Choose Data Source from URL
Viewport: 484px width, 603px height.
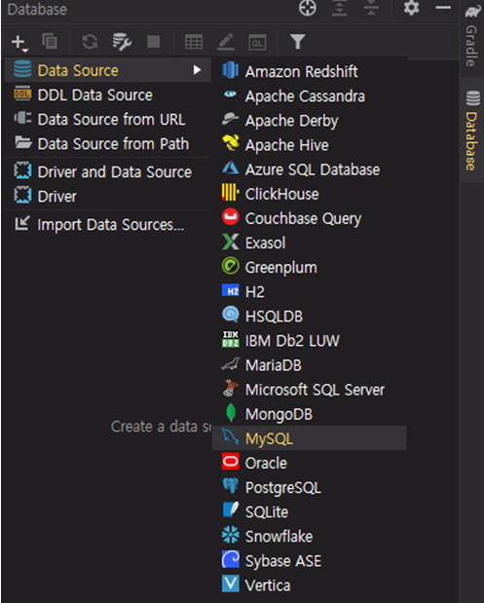(x=108, y=119)
